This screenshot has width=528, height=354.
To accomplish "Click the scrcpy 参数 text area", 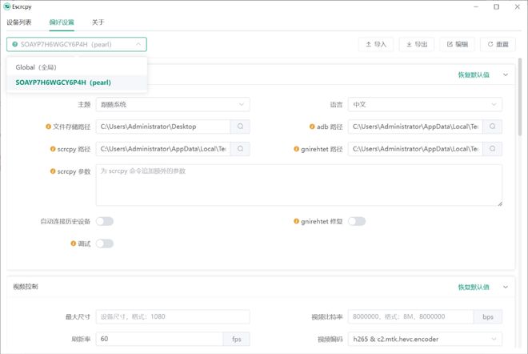I will [x=299, y=185].
